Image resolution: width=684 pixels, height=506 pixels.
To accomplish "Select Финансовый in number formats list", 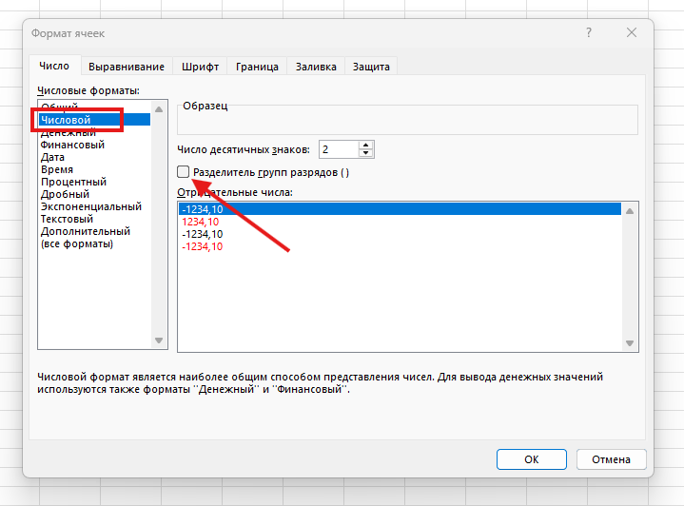I will pos(72,145).
